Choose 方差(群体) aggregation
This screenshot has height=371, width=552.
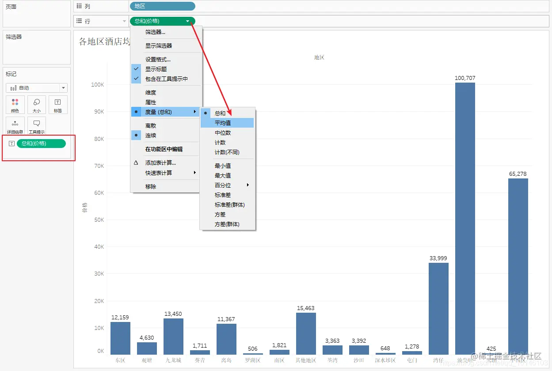(228, 224)
